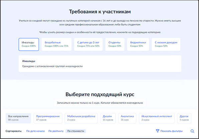Select the Инвалиды category card
Image resolution: width=199 pixels, height=139 pixels.
[29, 44]
